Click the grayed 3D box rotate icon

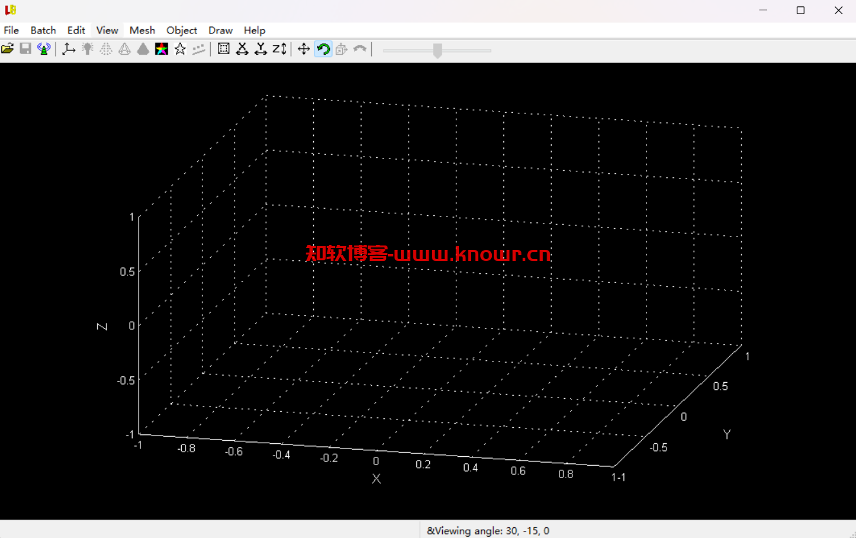(x=342, y=49)
